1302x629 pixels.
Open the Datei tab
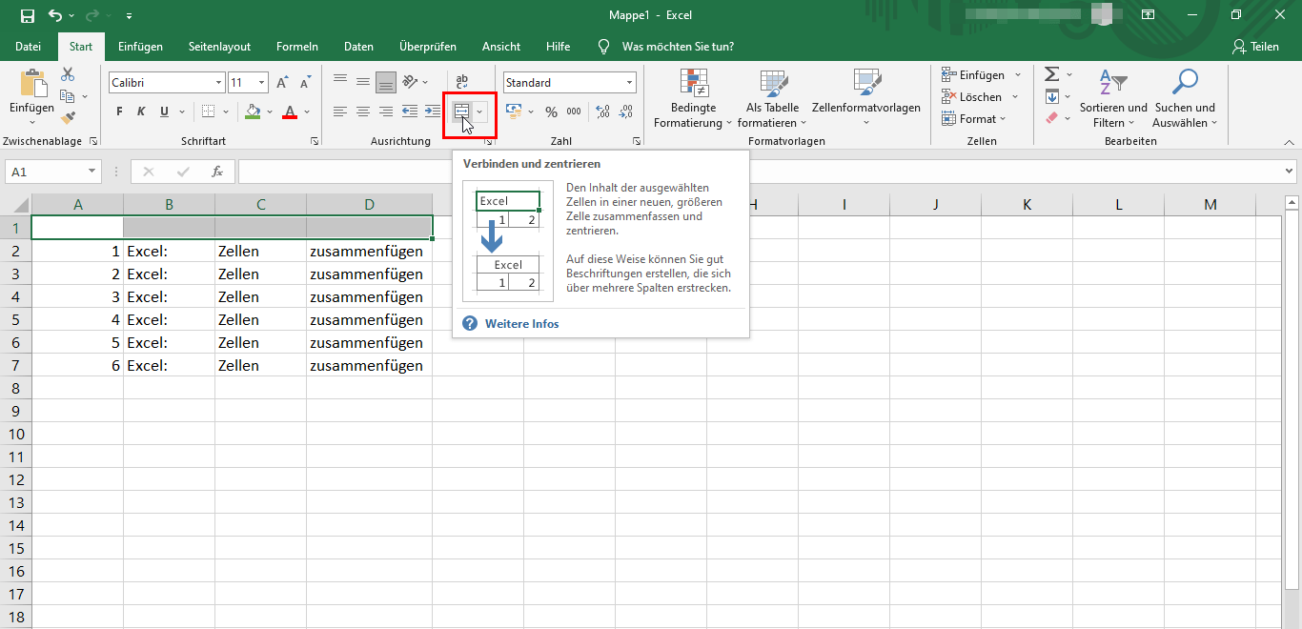[29, 46]
